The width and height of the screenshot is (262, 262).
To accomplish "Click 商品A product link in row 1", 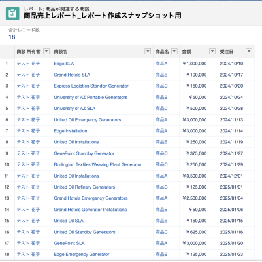I will (161, 64).
